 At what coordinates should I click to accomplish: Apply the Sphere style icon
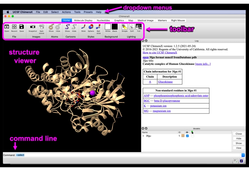pos(91,27)
